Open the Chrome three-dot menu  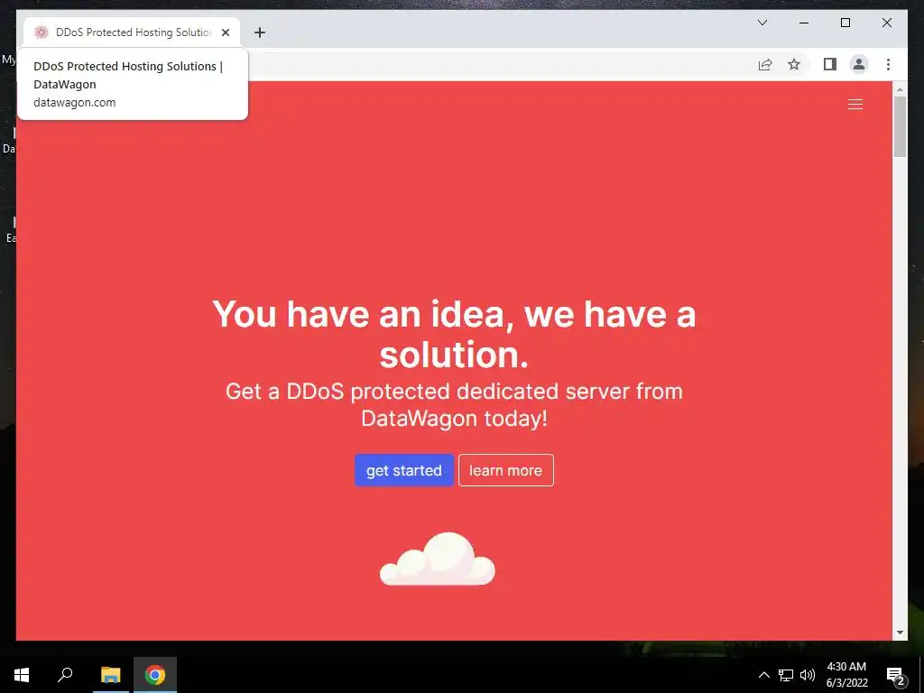888,64
